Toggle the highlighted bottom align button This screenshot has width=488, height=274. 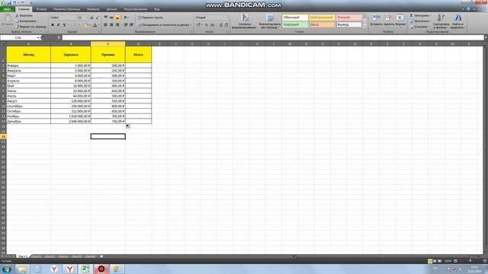[x=117, y=18]
